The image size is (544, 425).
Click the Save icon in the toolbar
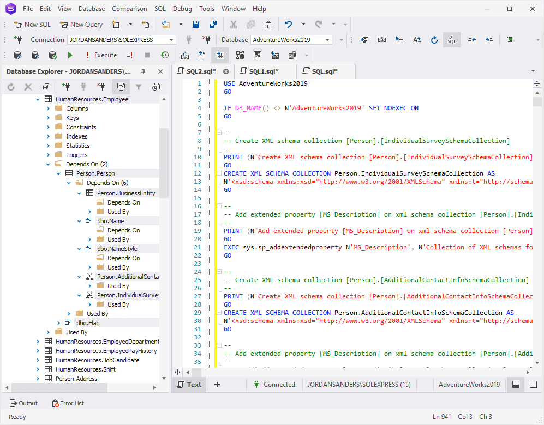196,25
